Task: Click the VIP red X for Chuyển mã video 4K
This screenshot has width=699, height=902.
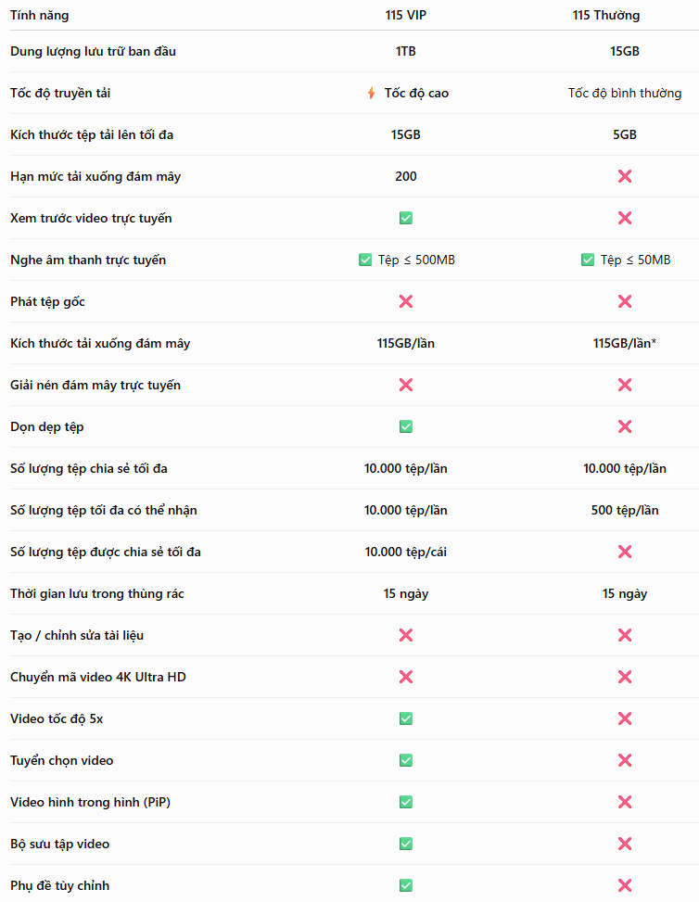Action: pos(406,677)
